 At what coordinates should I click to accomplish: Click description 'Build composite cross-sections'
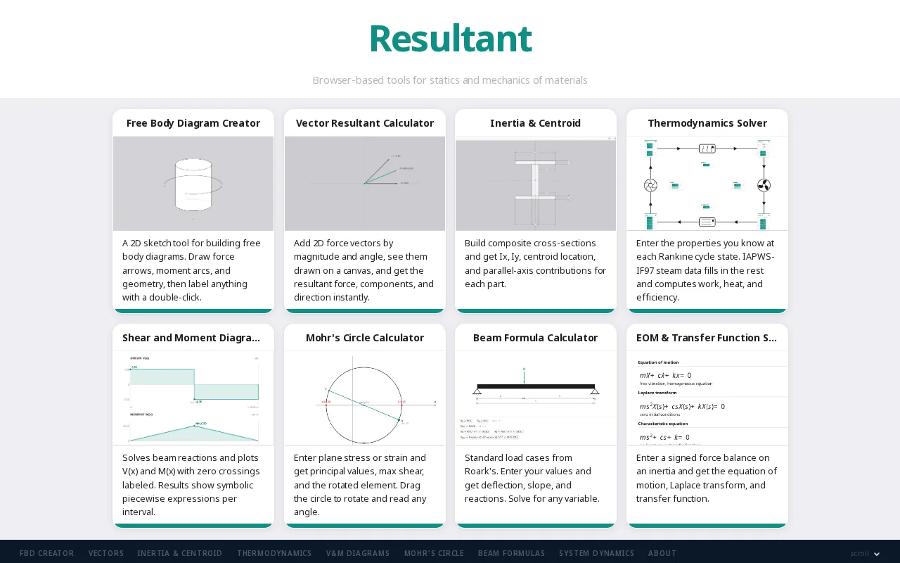536,263
